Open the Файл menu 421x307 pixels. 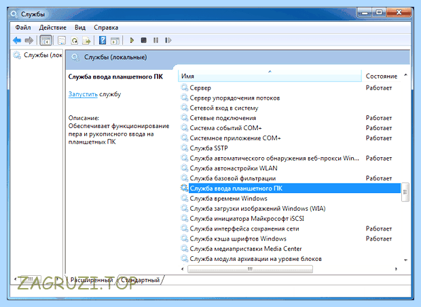pyautogui.click(x=23, y=28)
